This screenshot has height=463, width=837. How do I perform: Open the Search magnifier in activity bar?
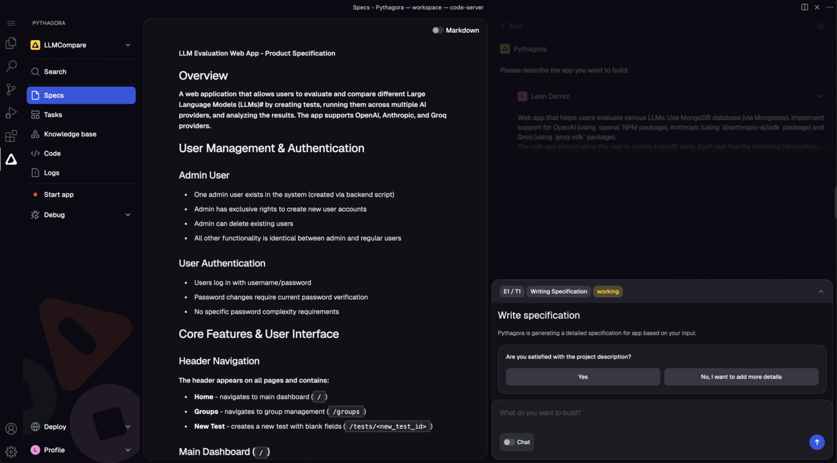pyautogui.click(x=11, y=66)
